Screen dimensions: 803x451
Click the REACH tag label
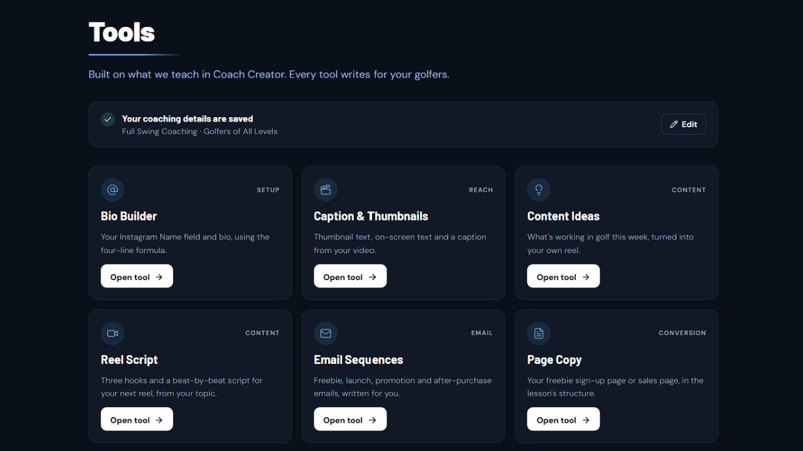tap(481, 190)
